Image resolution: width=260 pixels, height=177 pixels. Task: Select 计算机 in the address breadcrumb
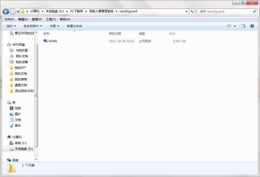coord(35,11)
